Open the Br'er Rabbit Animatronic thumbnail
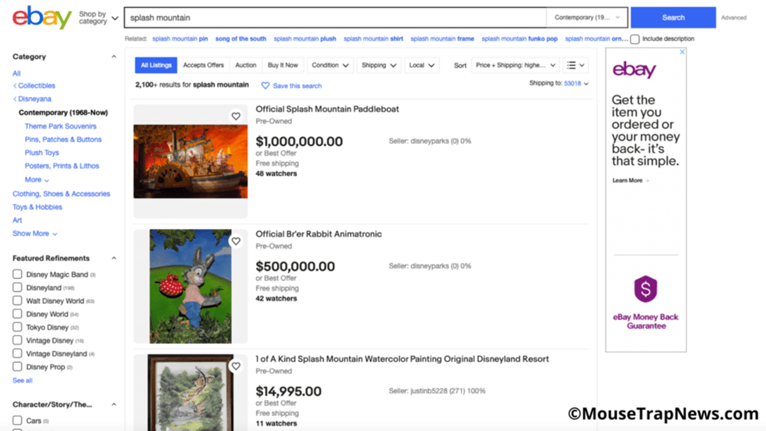Image resolution: width=766 pixels, height=431 pixels. (191, 286)
